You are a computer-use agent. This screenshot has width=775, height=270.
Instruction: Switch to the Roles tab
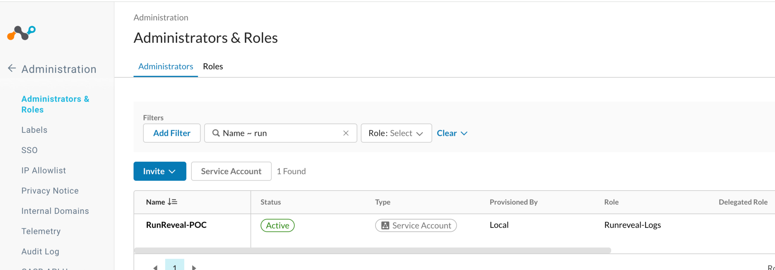tap(213, 66)
